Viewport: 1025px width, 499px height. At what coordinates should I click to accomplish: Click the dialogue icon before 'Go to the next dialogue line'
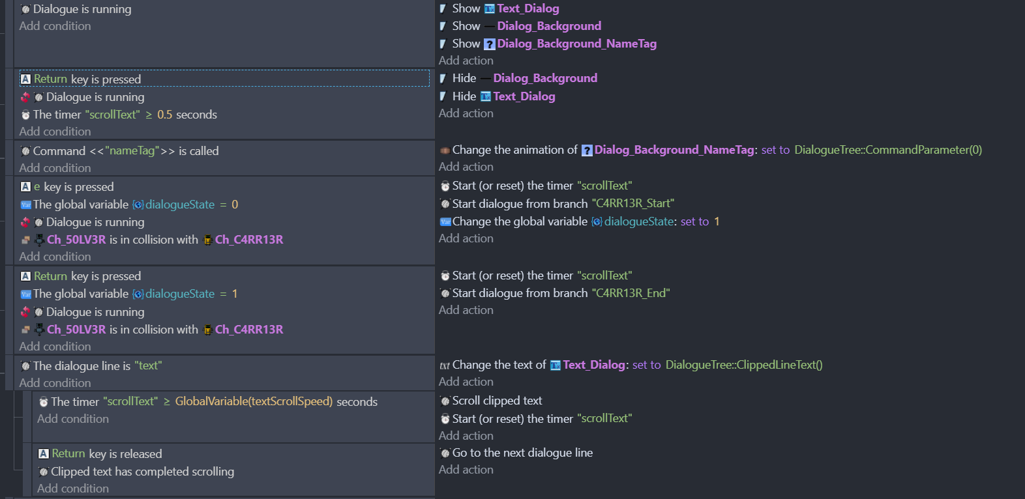coord(445,453)
